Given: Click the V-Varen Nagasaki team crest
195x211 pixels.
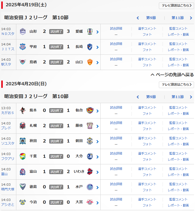Looking at the screenshot, I should click(x=90, y=47).
